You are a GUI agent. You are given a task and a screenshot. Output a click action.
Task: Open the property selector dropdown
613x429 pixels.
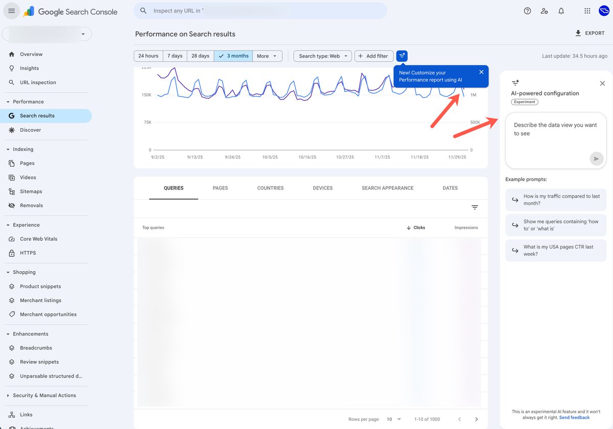point(47,34)
